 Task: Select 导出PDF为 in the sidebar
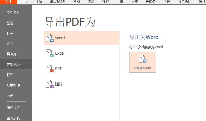click(x=16, y=64)
